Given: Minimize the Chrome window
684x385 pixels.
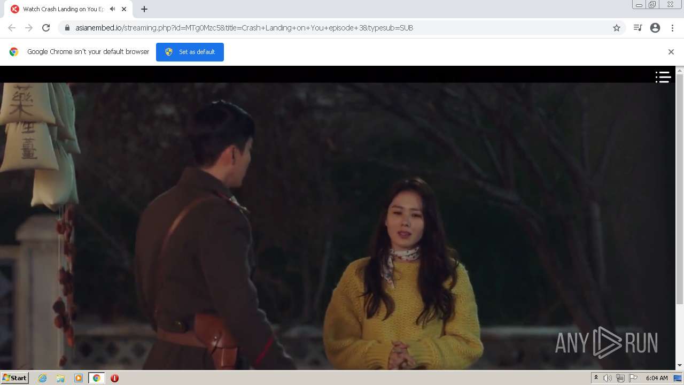Looking at the screenshot, I should pyautogui.click(x=639, y=5).
